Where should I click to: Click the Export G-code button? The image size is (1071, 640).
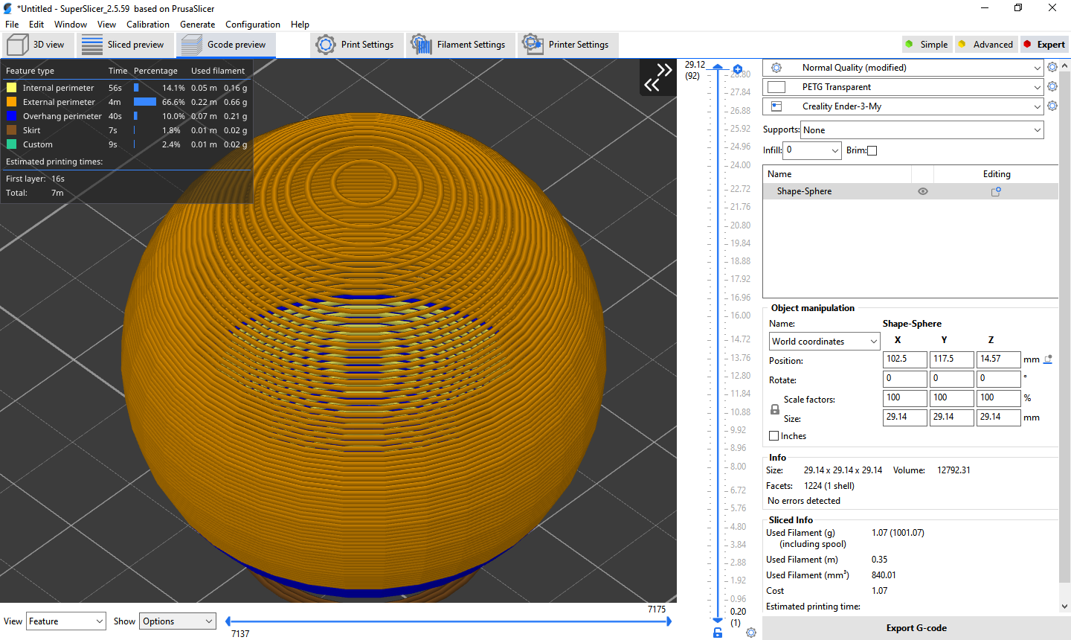[916, 627]
